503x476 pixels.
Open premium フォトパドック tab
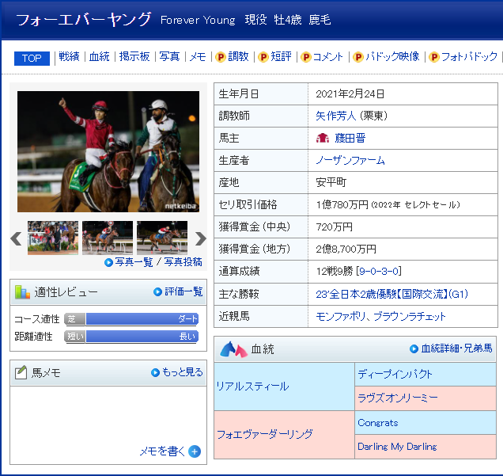[469, 56]
